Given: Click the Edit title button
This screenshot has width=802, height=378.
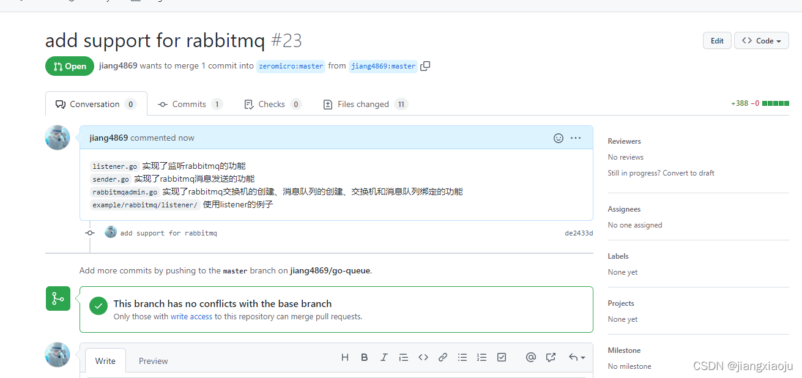Looking at the screenshot, I should pos(717,41).
